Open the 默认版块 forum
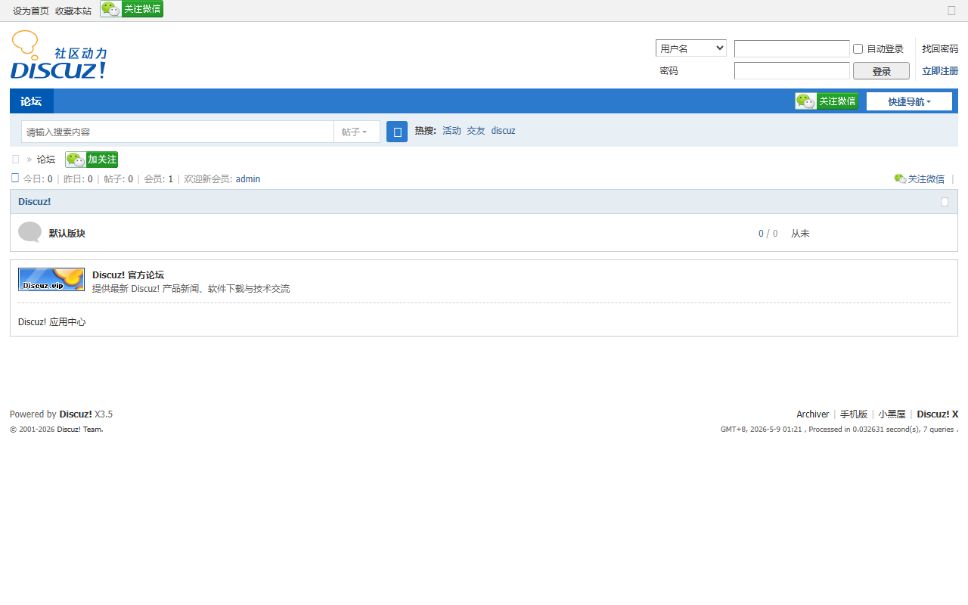Image resolution: width=968 pixels, height=605 pixels. click(67, 234)
